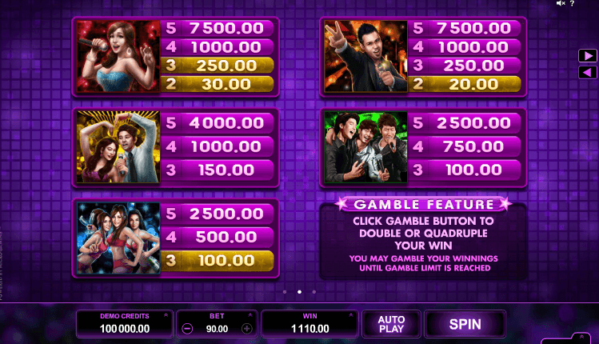599x344 pixels.
Task: Click the Auto Play button
Action: point(391,324)
